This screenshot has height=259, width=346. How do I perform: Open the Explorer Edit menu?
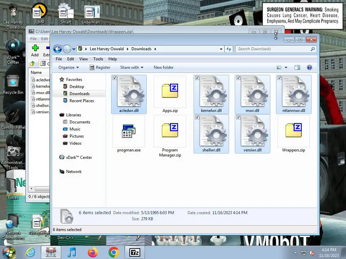[71, 59]
